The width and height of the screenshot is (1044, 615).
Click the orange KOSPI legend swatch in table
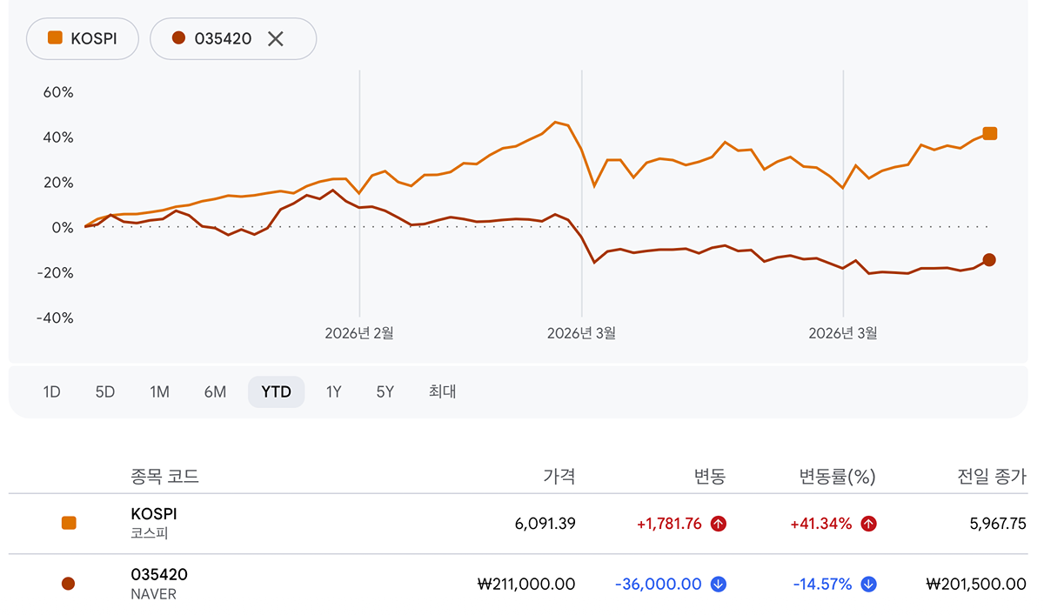[69, 523]
